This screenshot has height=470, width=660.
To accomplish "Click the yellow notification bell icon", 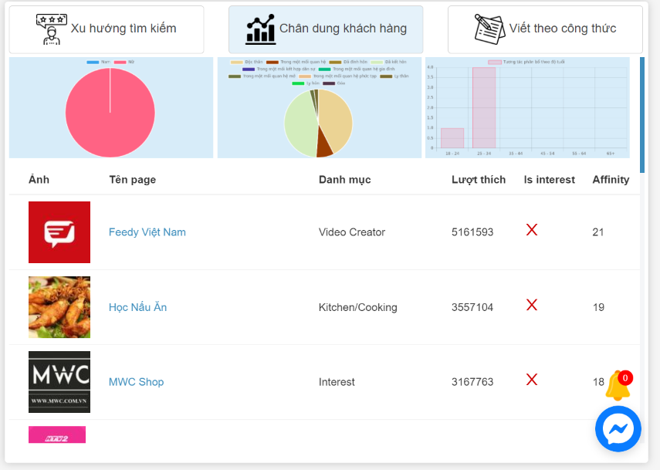I will 617,385.
